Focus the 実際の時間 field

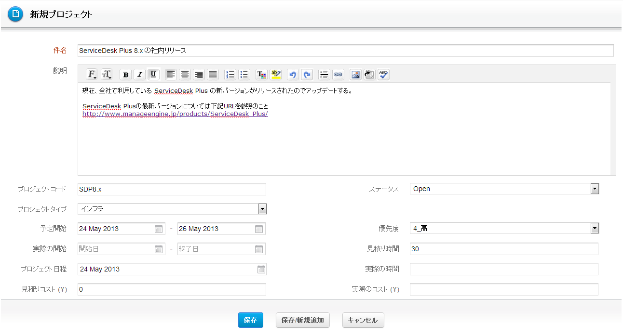tap(504, 269)
